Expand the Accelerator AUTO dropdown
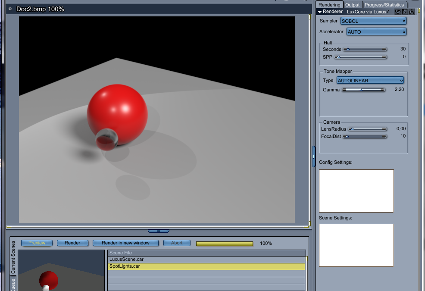 376,32
